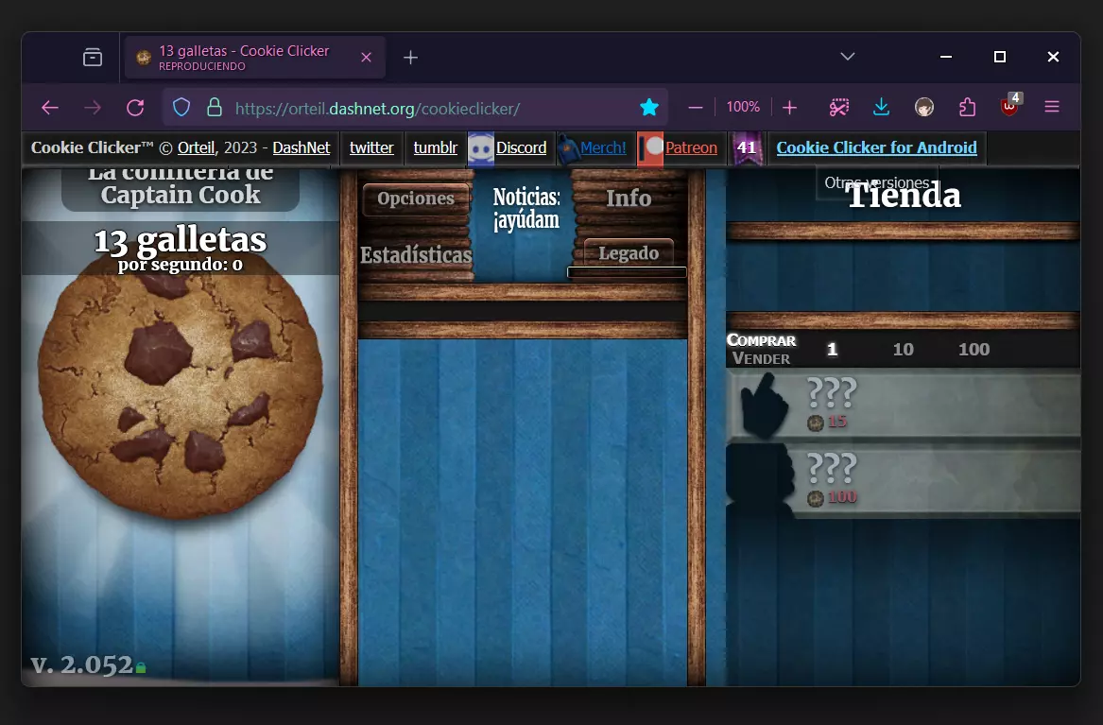Open the Info panel
This screenshot has width=1103, height=725.
[x=629, y=199]
